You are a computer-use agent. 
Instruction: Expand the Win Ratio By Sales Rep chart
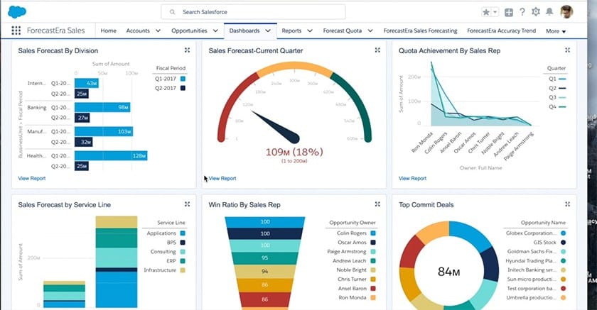pos(377,204)
